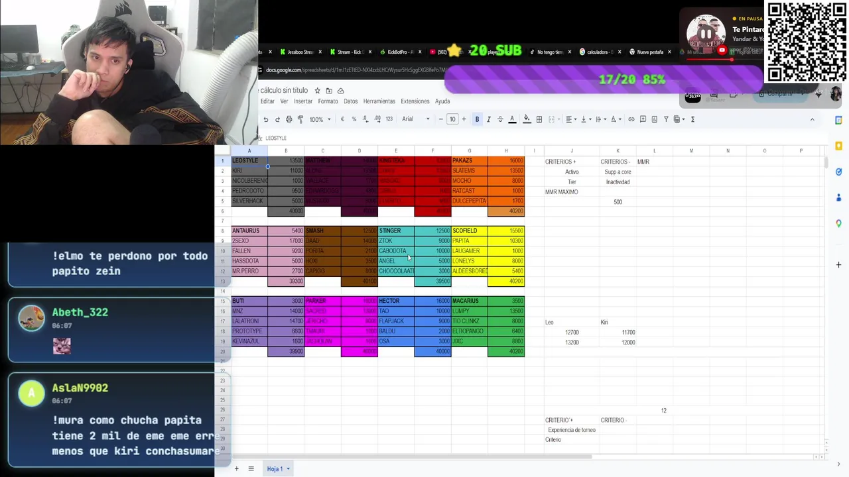
Task: Click the Undo arrow in Sheets toolbar
Action: tap(266, 119)
